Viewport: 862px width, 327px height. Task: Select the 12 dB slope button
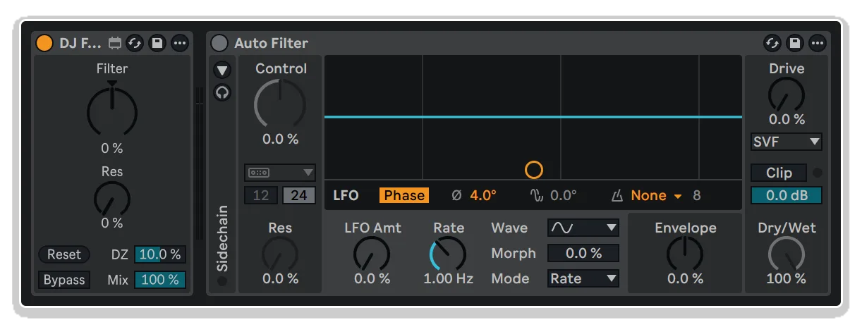point(261,195)
